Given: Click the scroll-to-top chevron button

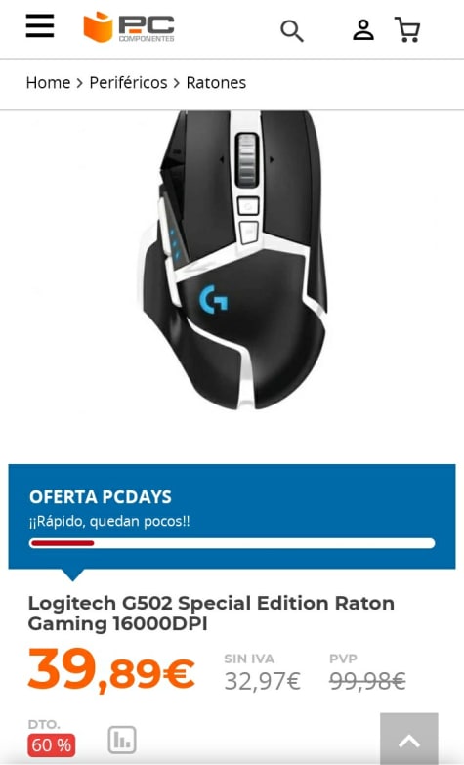Looking at the screenshot, I should click(x=409, y=739).
